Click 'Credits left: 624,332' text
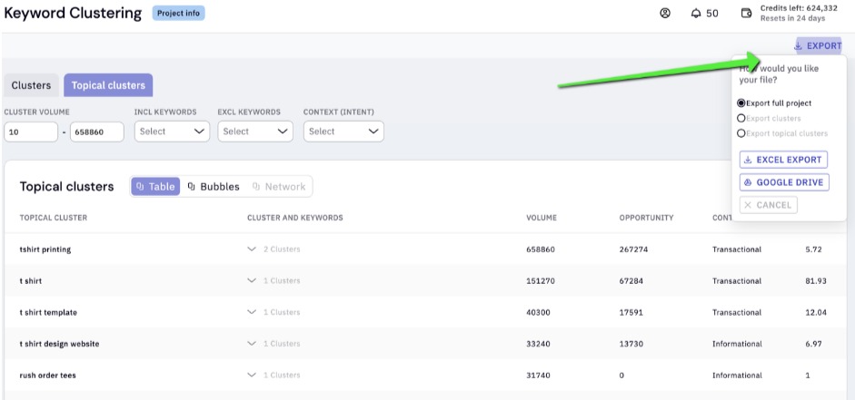The width and height of the screenshot is (855, 400). coord(799,9)
